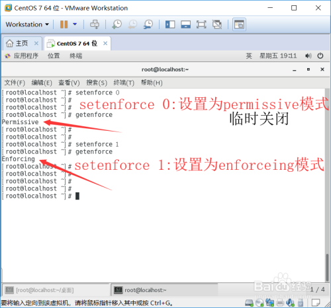Take a snapshot of this virtual machine

[117, 24]
